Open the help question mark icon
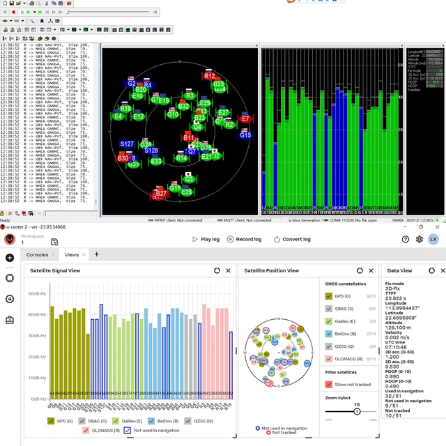446x446 pixels. (x=406, y=239)
